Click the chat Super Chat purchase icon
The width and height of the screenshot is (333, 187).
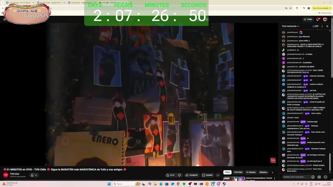click(x=319, y=177)
